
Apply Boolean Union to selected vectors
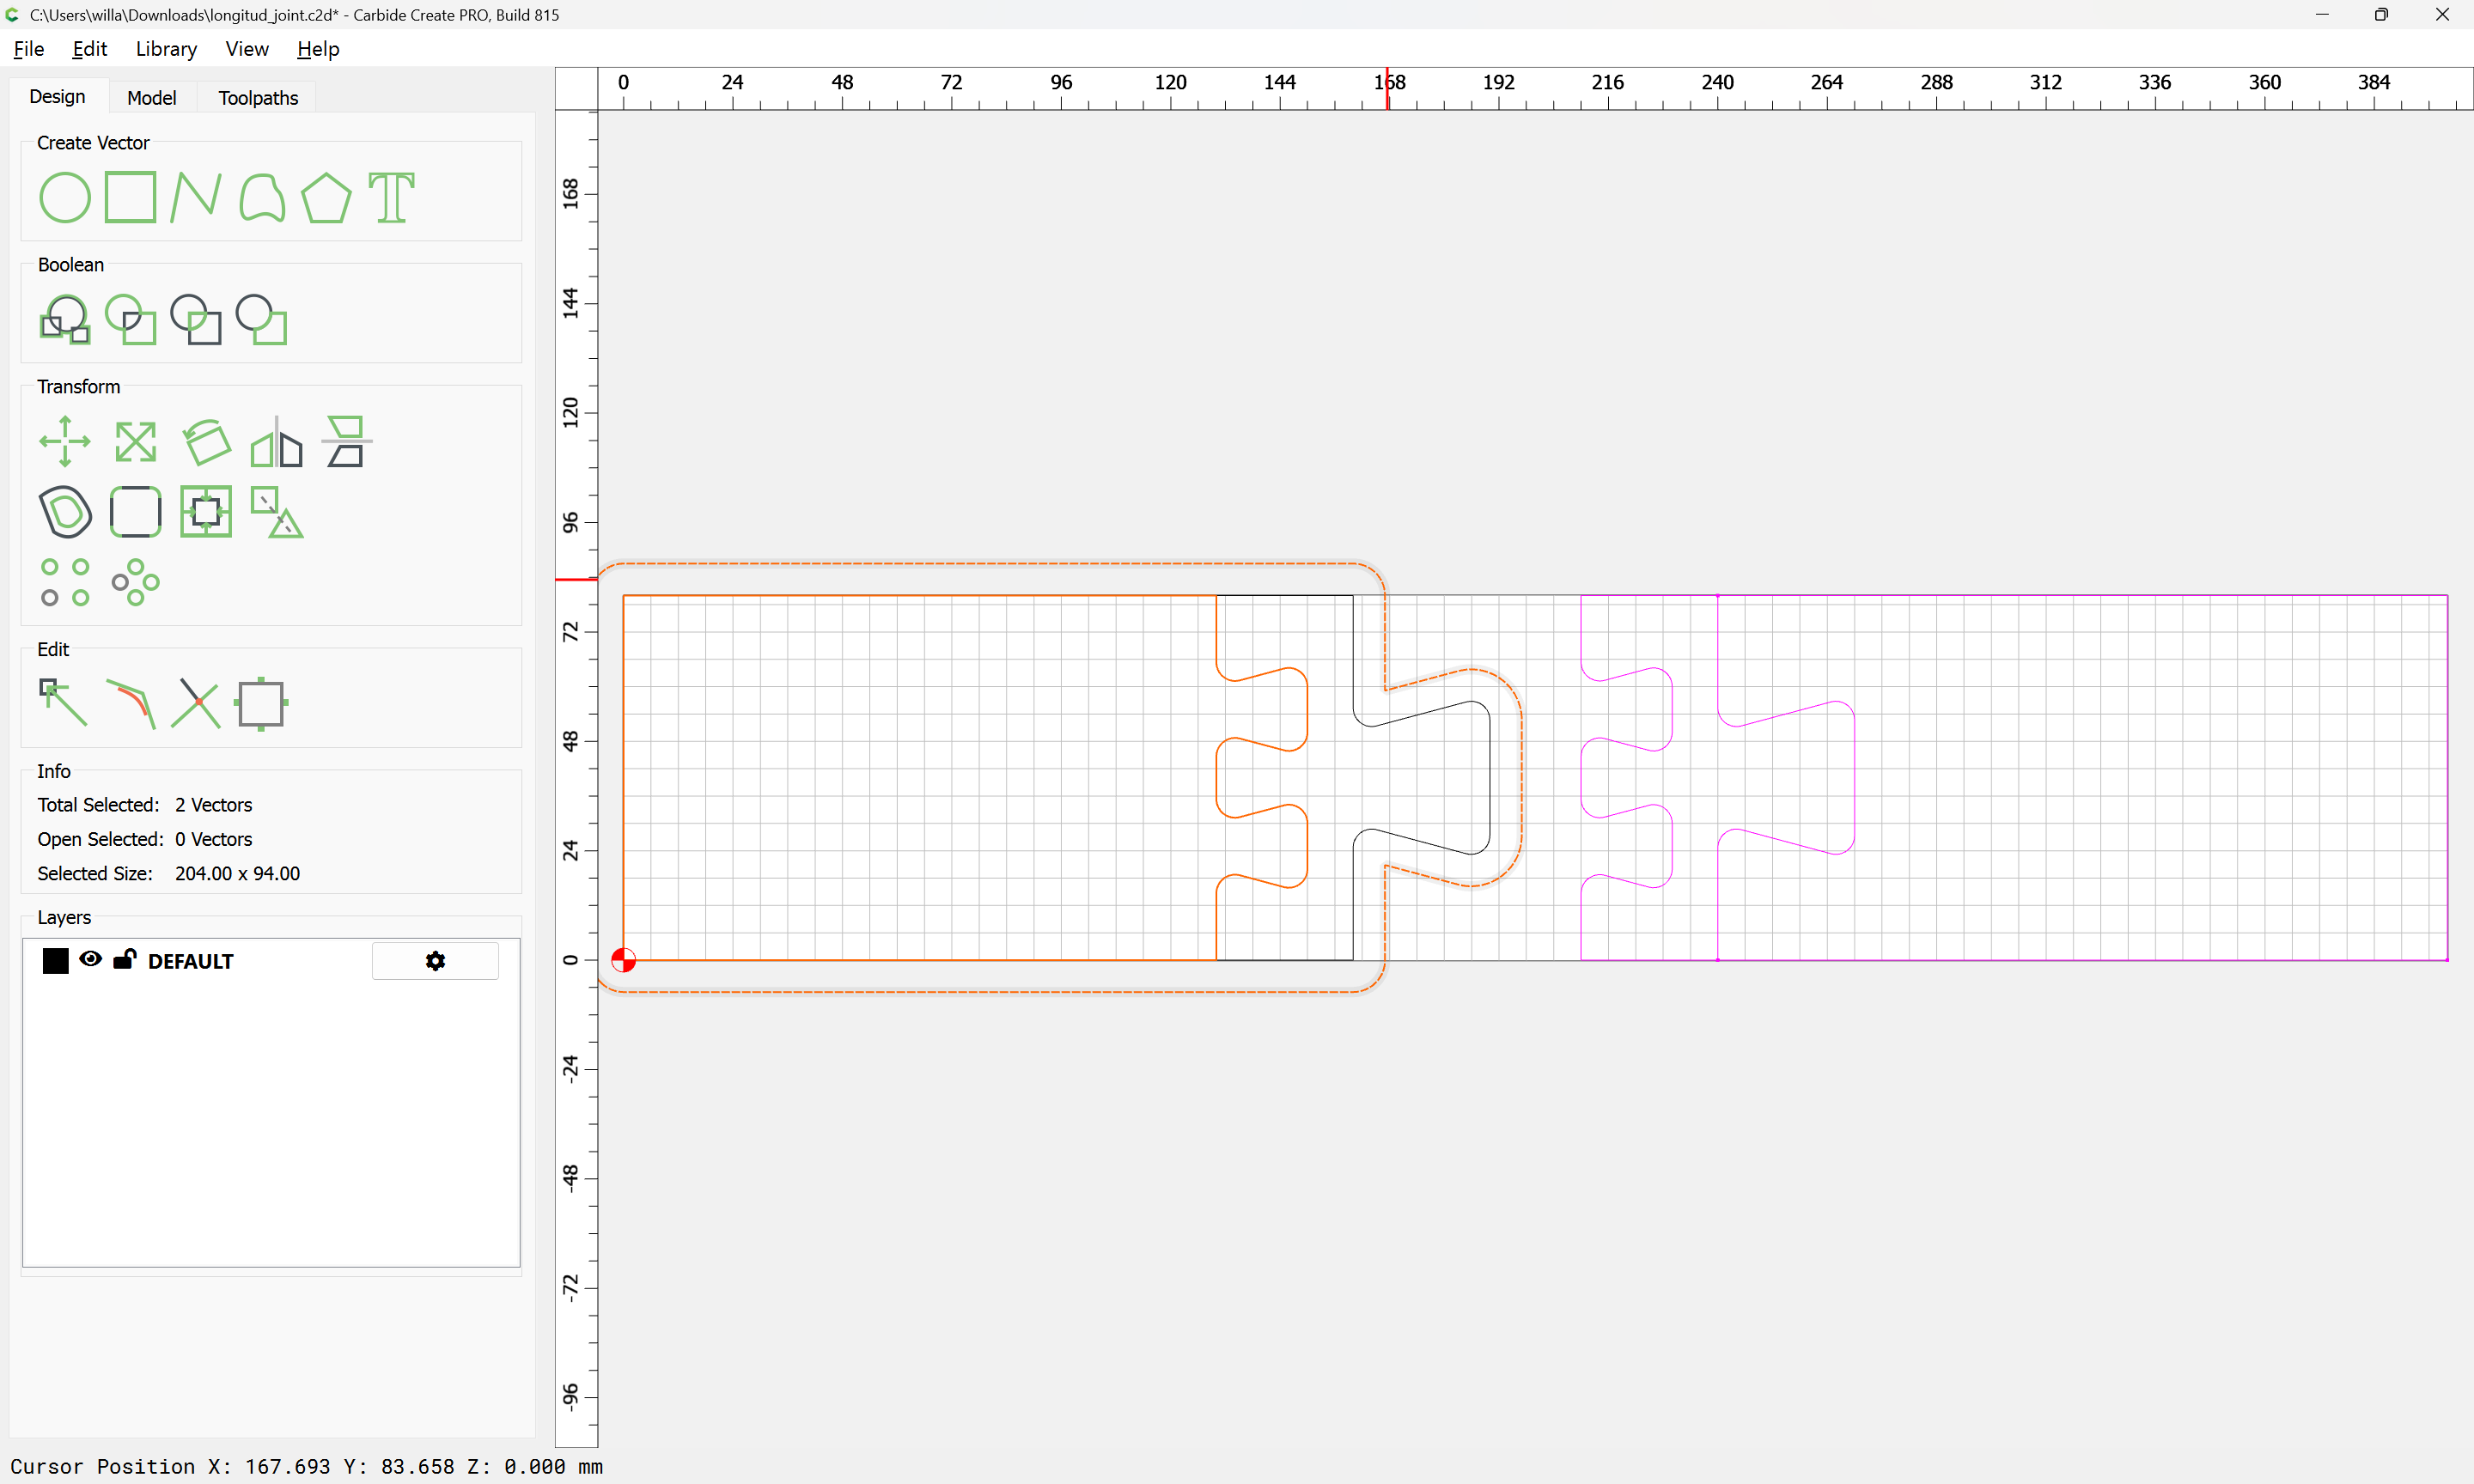pos(65,319)
